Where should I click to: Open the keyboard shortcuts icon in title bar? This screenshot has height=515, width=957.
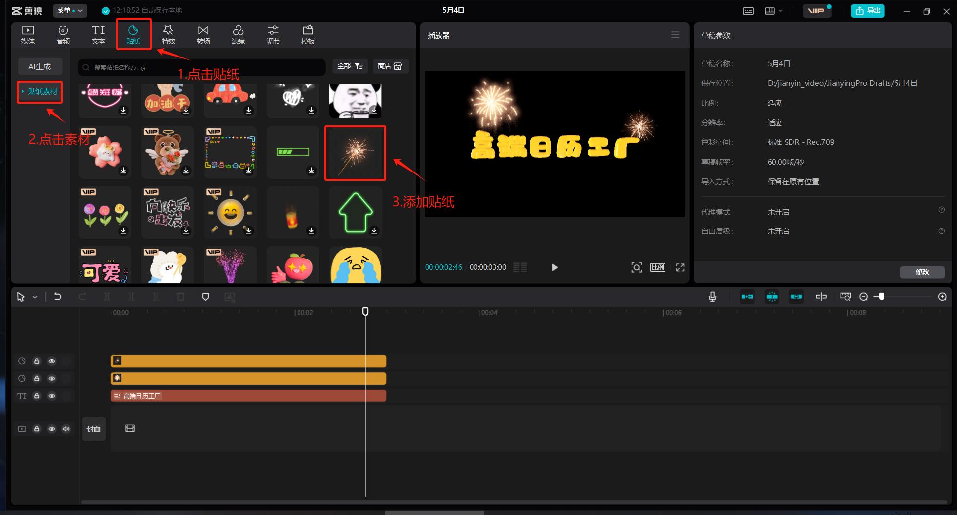748,11
